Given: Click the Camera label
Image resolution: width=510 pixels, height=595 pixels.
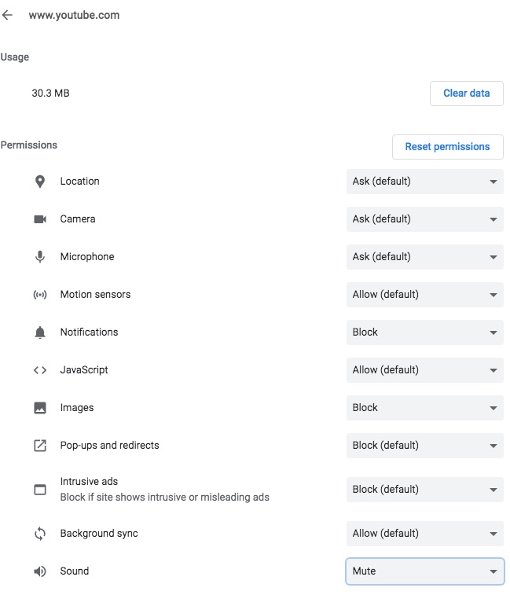Looking at the screenshot, I should (x=78, y=219).
